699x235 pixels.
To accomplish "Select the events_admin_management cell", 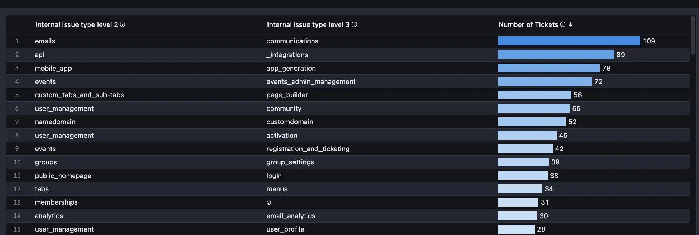I will (x=311, y=81).
